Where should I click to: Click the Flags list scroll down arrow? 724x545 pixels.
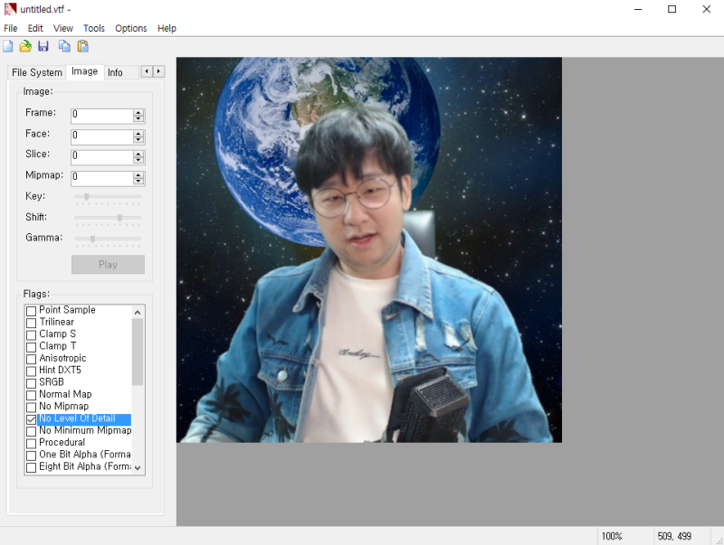coord(138,467)
